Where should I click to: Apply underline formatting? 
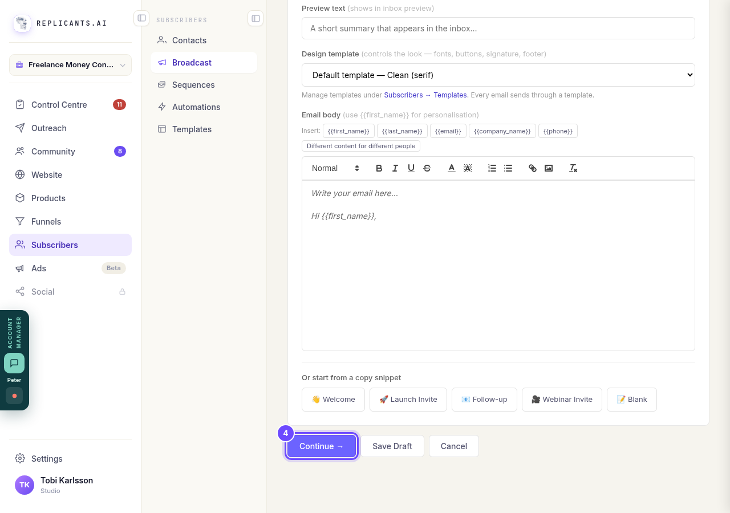[411, 168]
